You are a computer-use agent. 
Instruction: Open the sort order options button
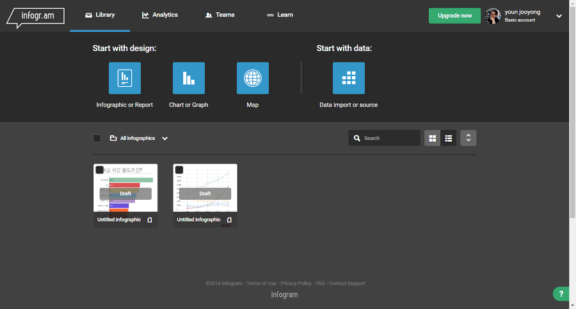[x=468, y=138]
